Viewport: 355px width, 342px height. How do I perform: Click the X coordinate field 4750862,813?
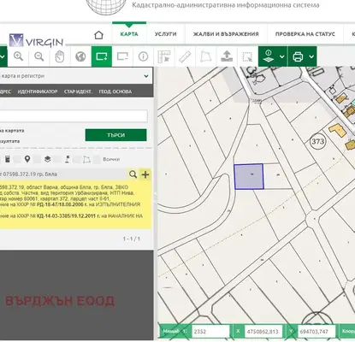[263, 332]
